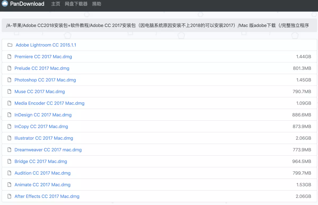Open the Muse CC 2017 Mac.dmg file link
This screenshot has width=318, height=205.
(39, 92)
